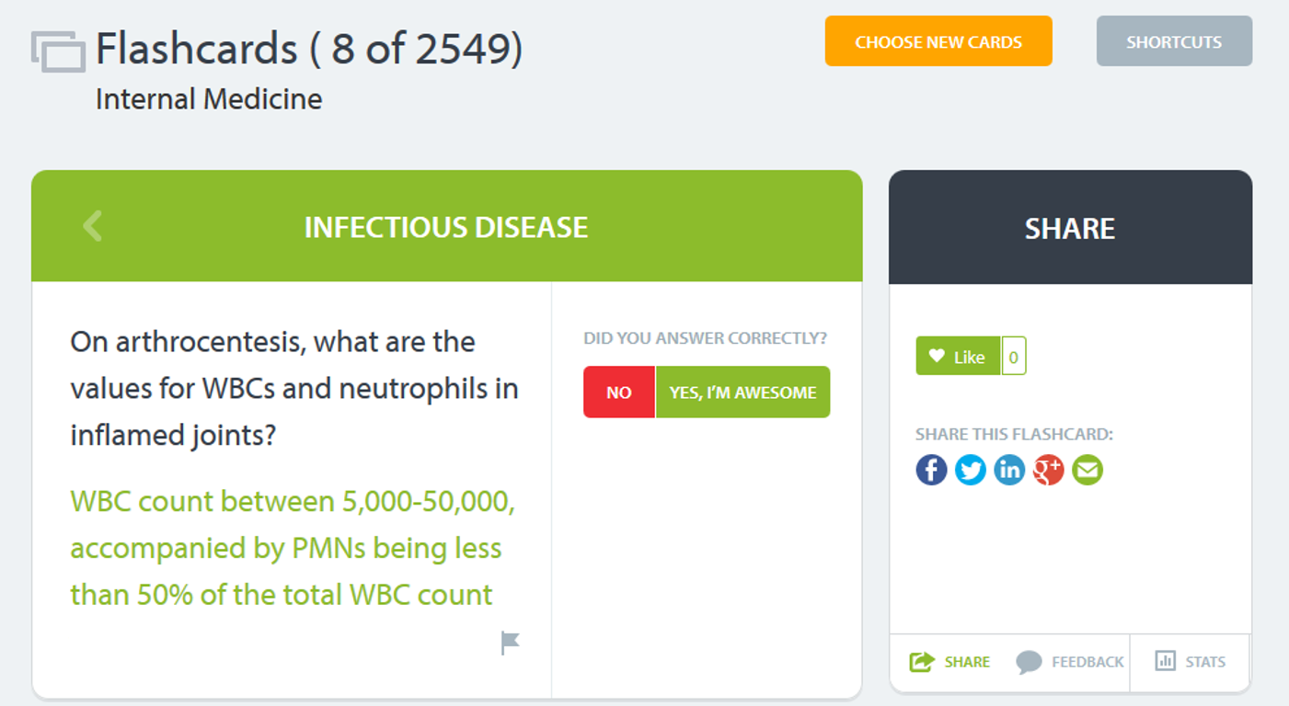
Task: Share flashcard on Google Plus
Action: coord(1048,470)
